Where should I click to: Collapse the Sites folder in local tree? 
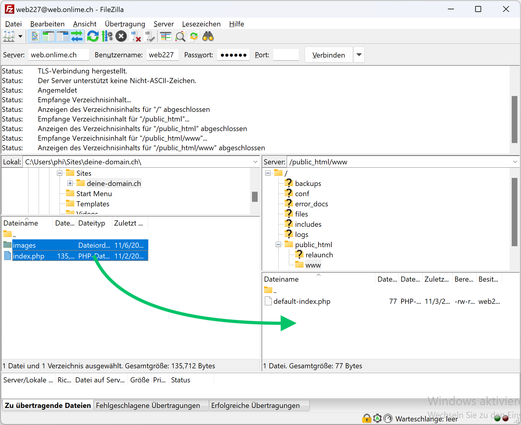(x=60, y=173)
